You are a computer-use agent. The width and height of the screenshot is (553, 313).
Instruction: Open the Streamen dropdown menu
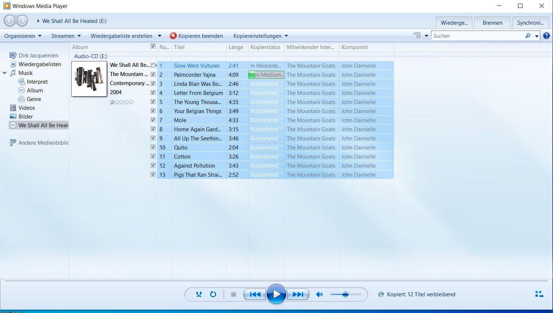coord(66,36)
